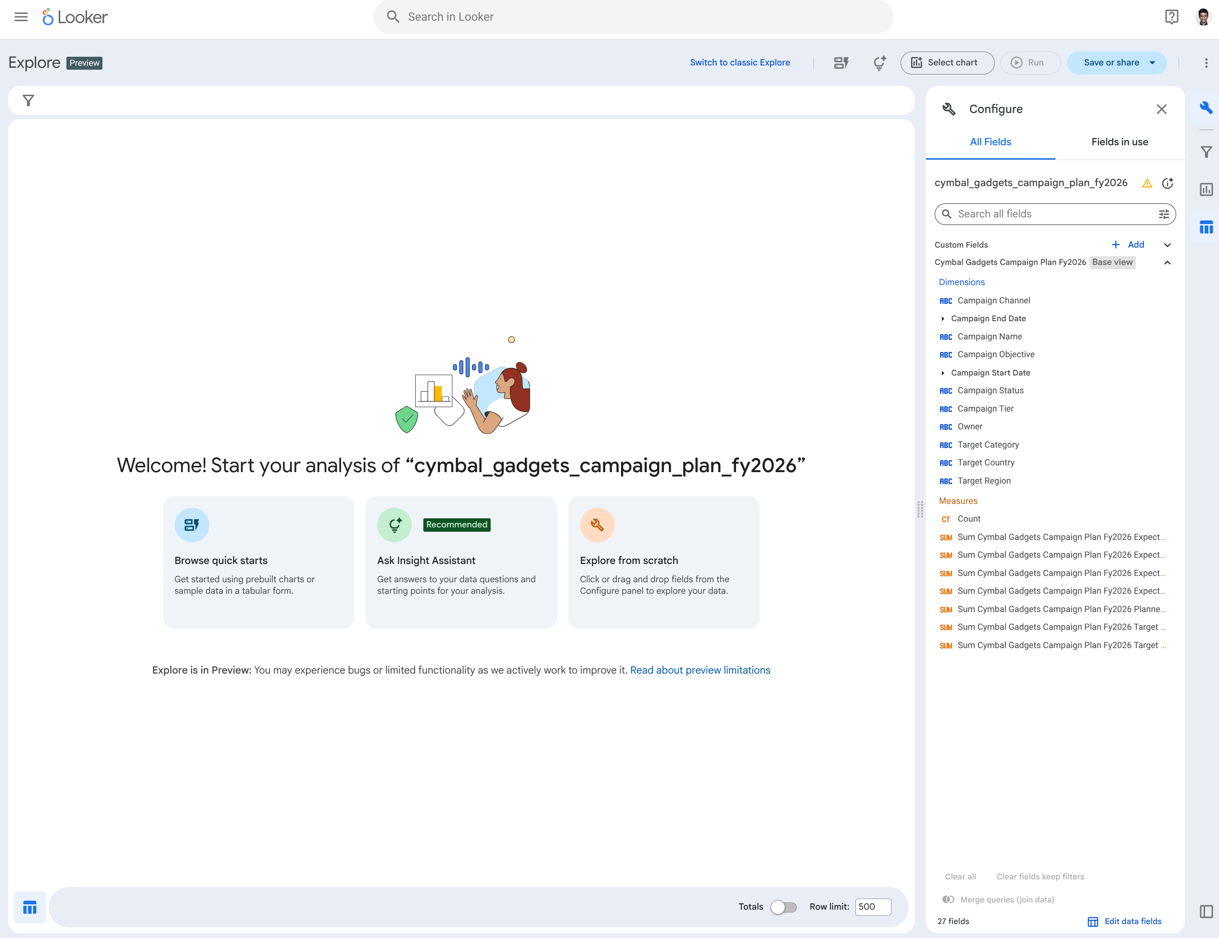The width and height of the screenshot is (1219, 938).
Task: Open the three-dot overflow menu at top right
Action: [1205, 63]
